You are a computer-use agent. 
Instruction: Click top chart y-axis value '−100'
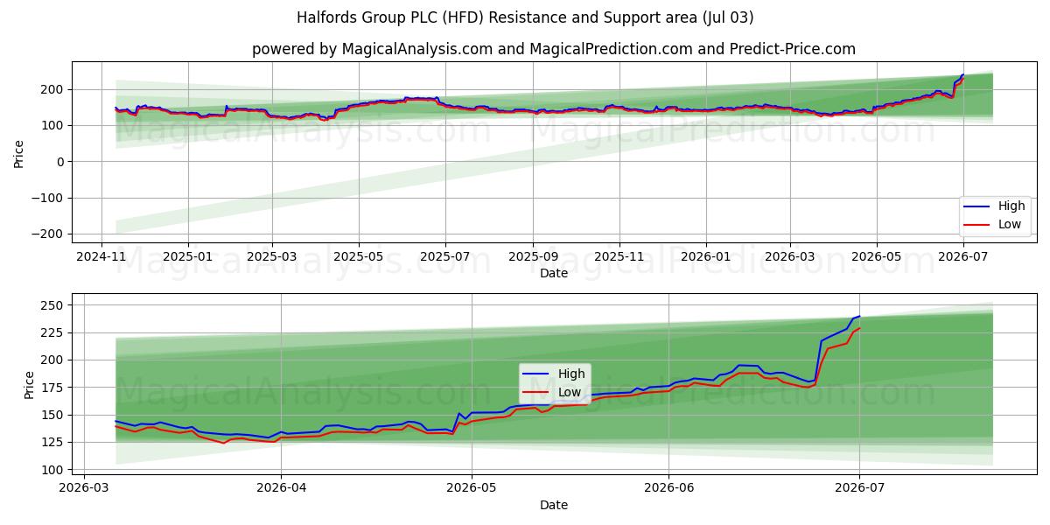(48, 198)
